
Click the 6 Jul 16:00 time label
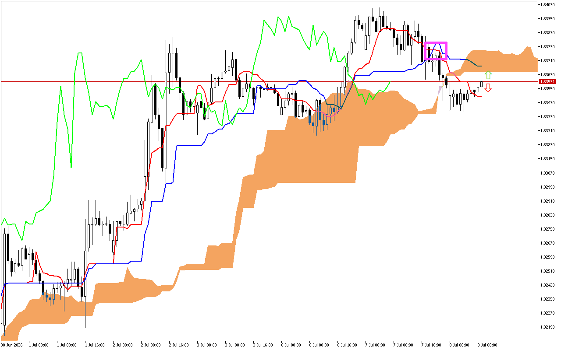tap(347, 345)
